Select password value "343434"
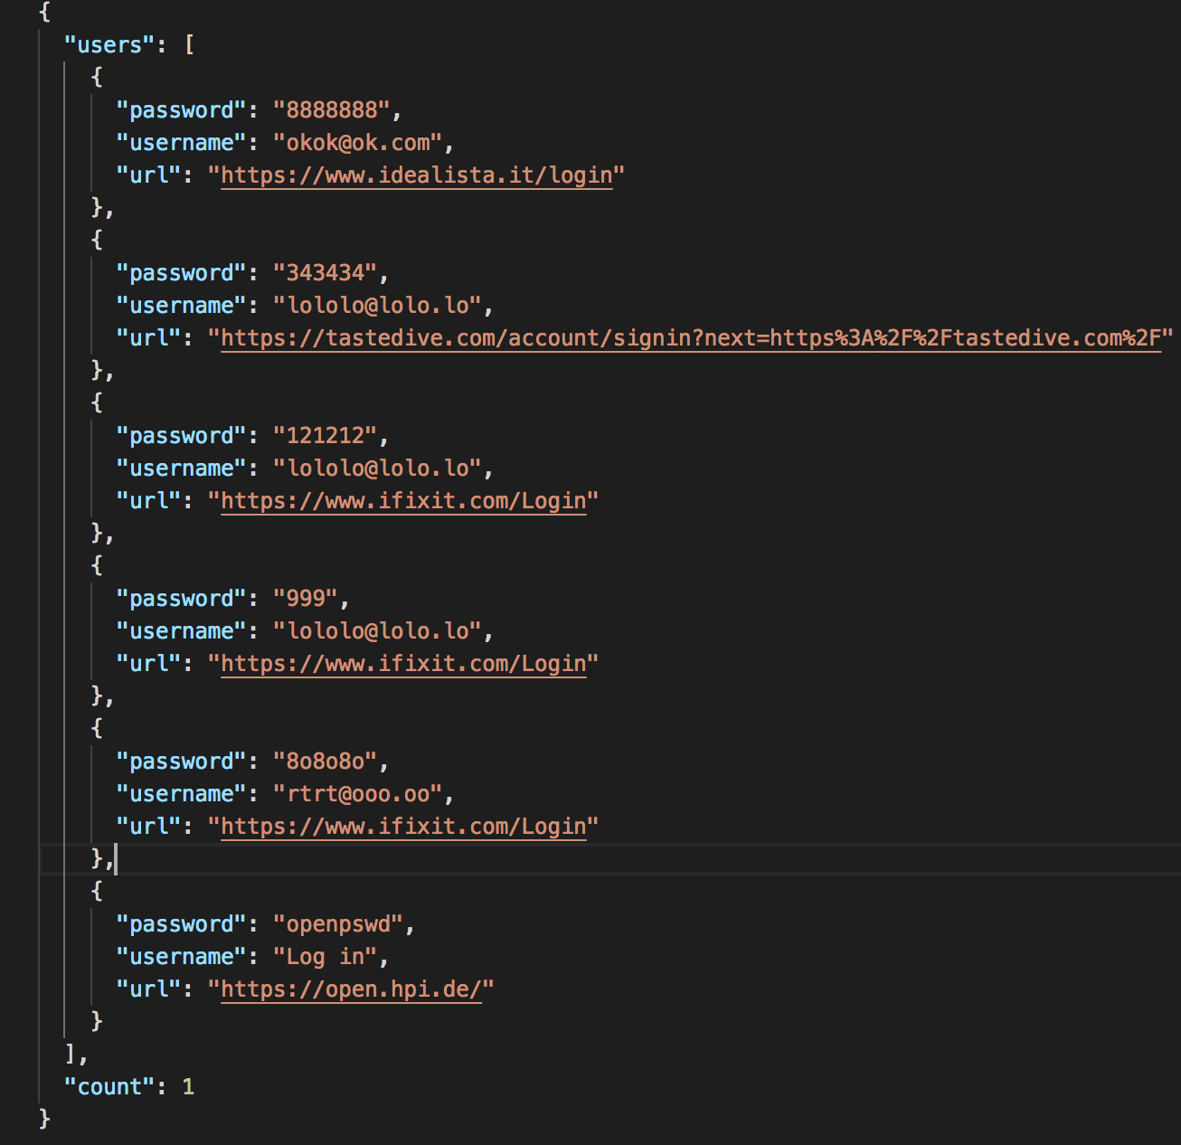 pyautogui.click(x=326, y=272)
